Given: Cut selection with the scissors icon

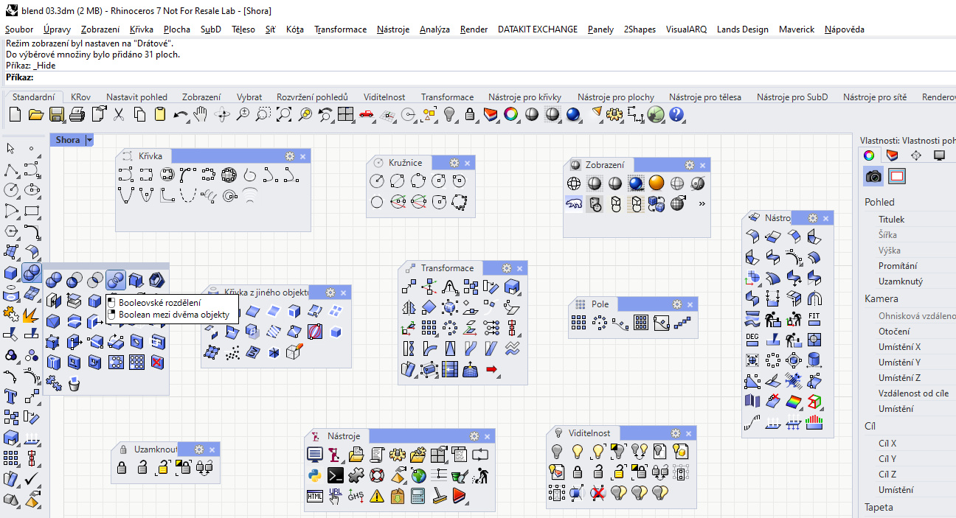Looking at the screenshot, I should point(118,114).
